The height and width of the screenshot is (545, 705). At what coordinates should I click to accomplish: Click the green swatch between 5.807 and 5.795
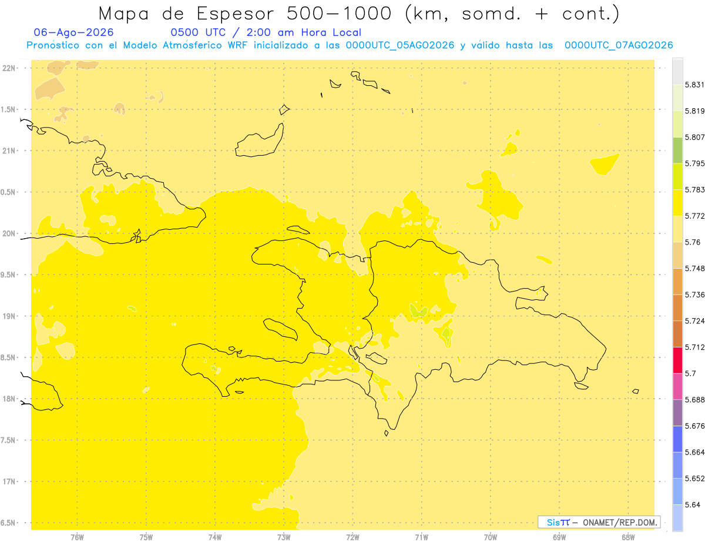pyautogui.click(x=677, y=150)
